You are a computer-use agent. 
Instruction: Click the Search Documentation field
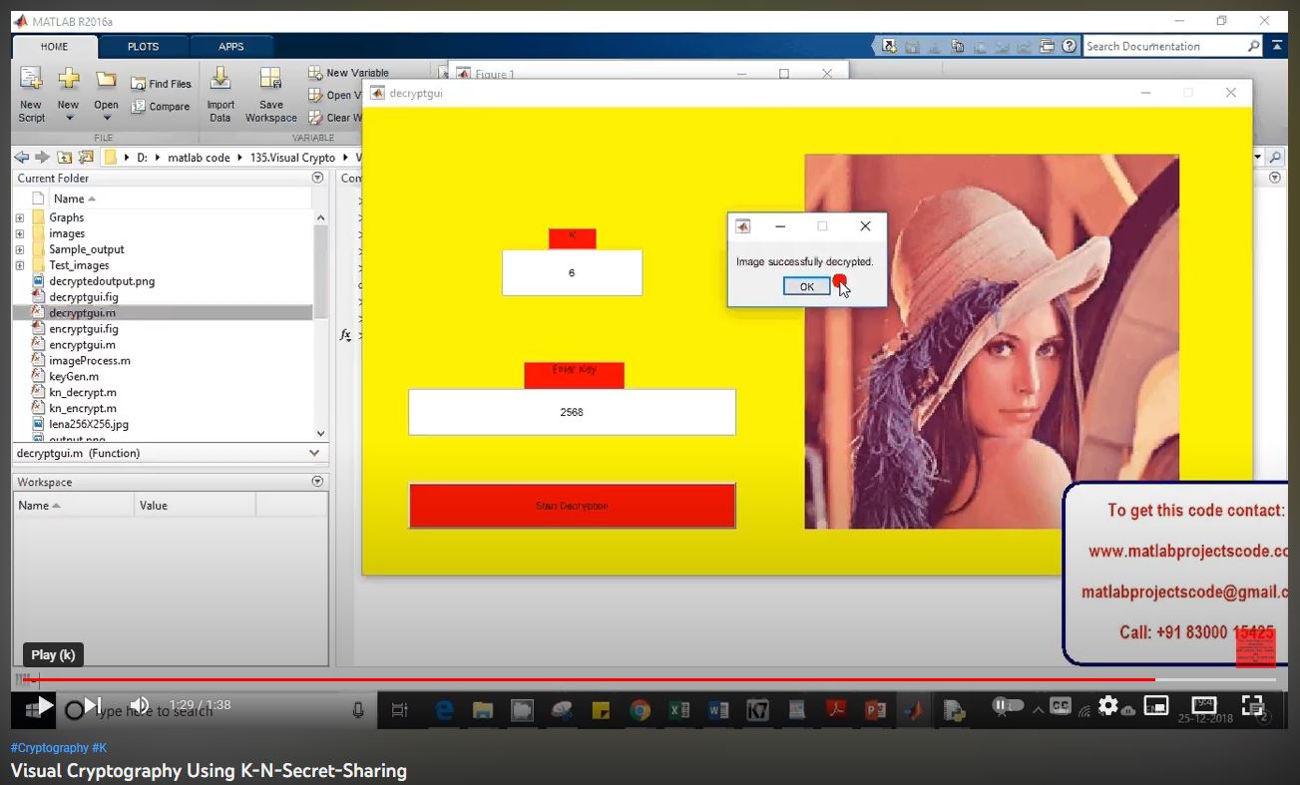click(x=1163, y=46)
